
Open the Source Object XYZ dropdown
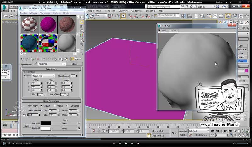tap(54, 76)
